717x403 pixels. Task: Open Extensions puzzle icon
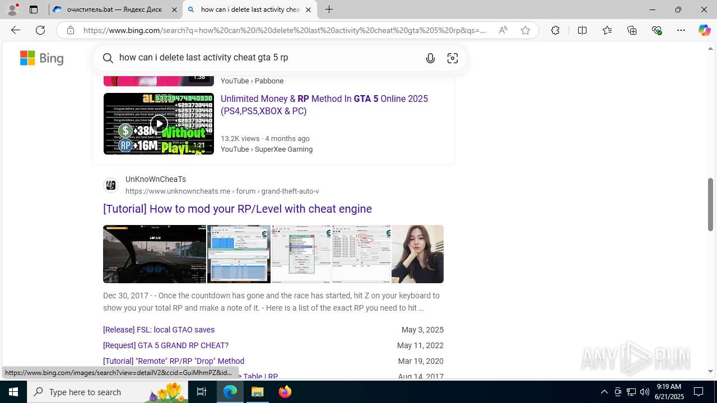(555, 30)
